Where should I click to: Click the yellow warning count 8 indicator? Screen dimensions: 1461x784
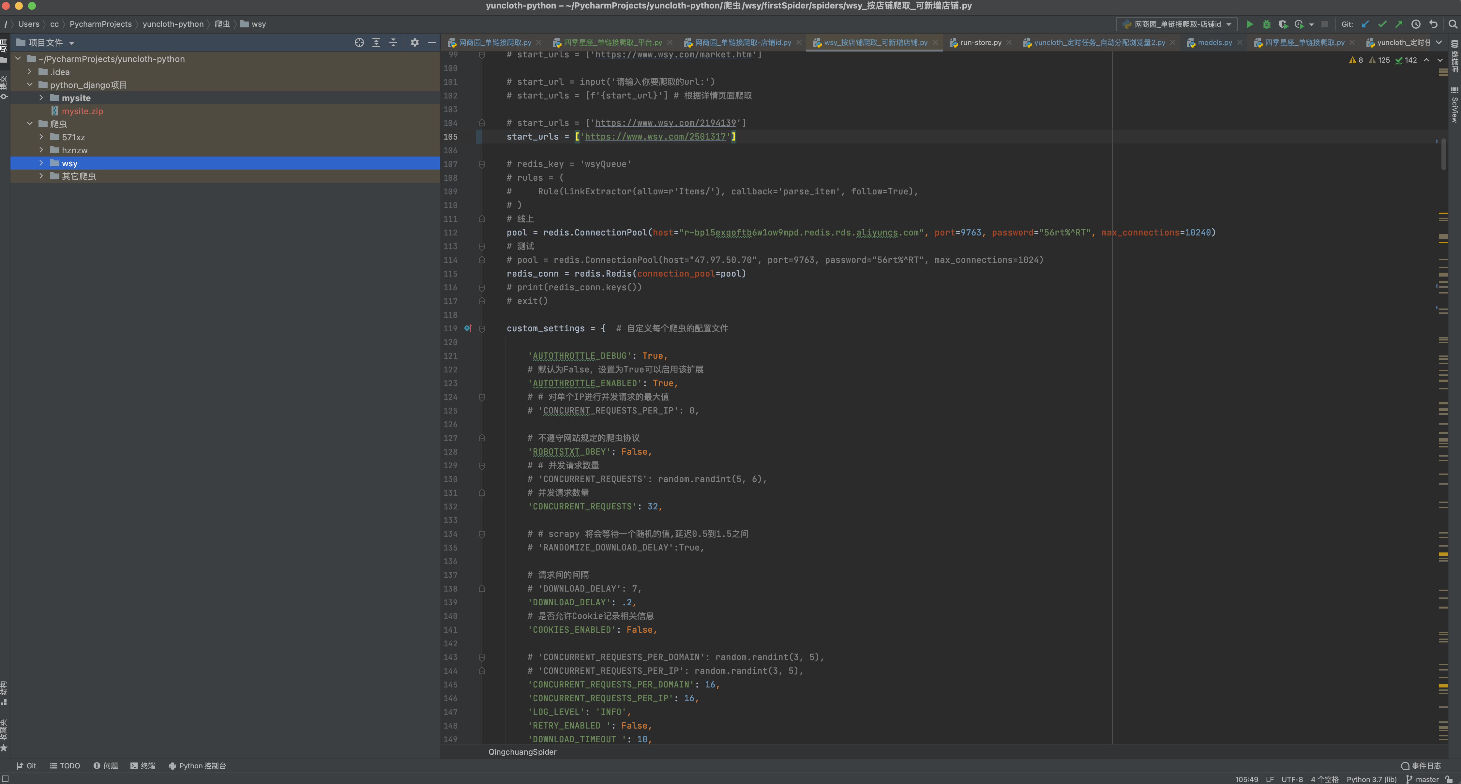pos(1356,60)
